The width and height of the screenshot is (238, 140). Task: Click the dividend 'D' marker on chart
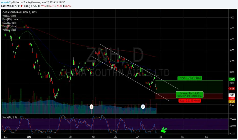pyautogui.click(x=143, y=107)
